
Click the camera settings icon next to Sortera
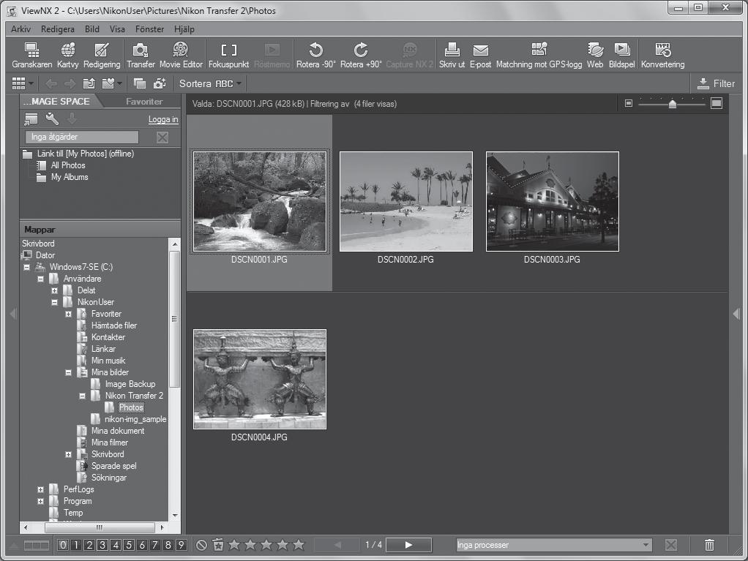coord(160,84)
